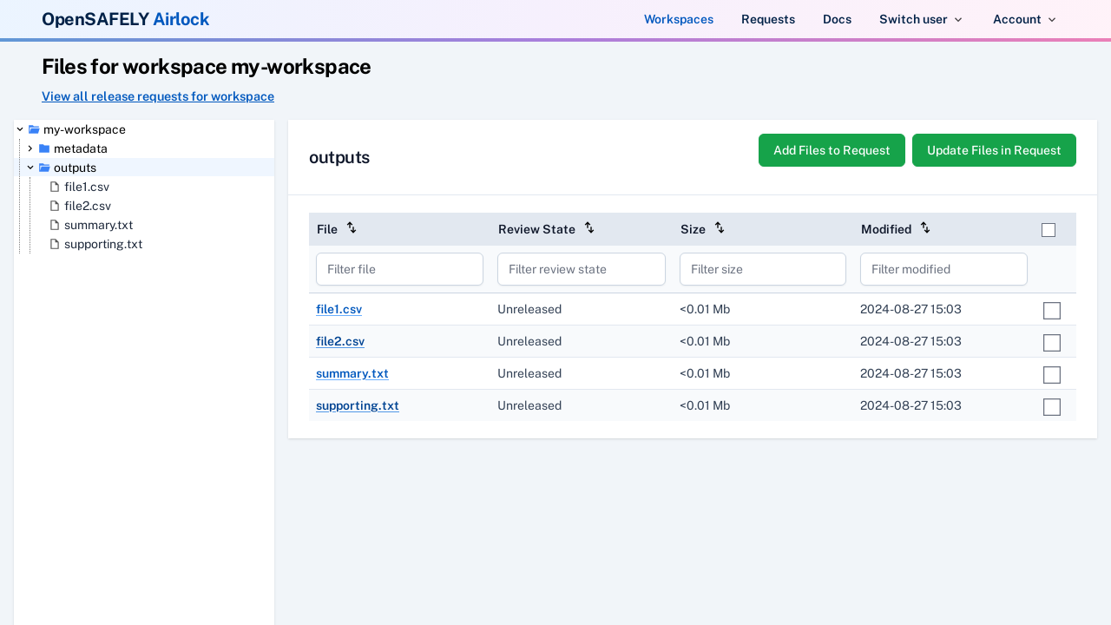Click into the Filter review state field

tap(581, 269)
